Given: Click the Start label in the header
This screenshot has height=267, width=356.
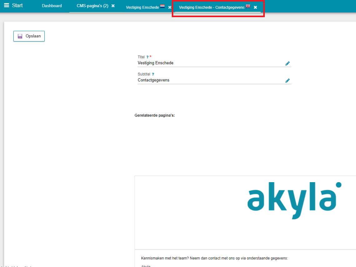Looking at the screenshot, I should pyautogui.click(x=17, y=5).
